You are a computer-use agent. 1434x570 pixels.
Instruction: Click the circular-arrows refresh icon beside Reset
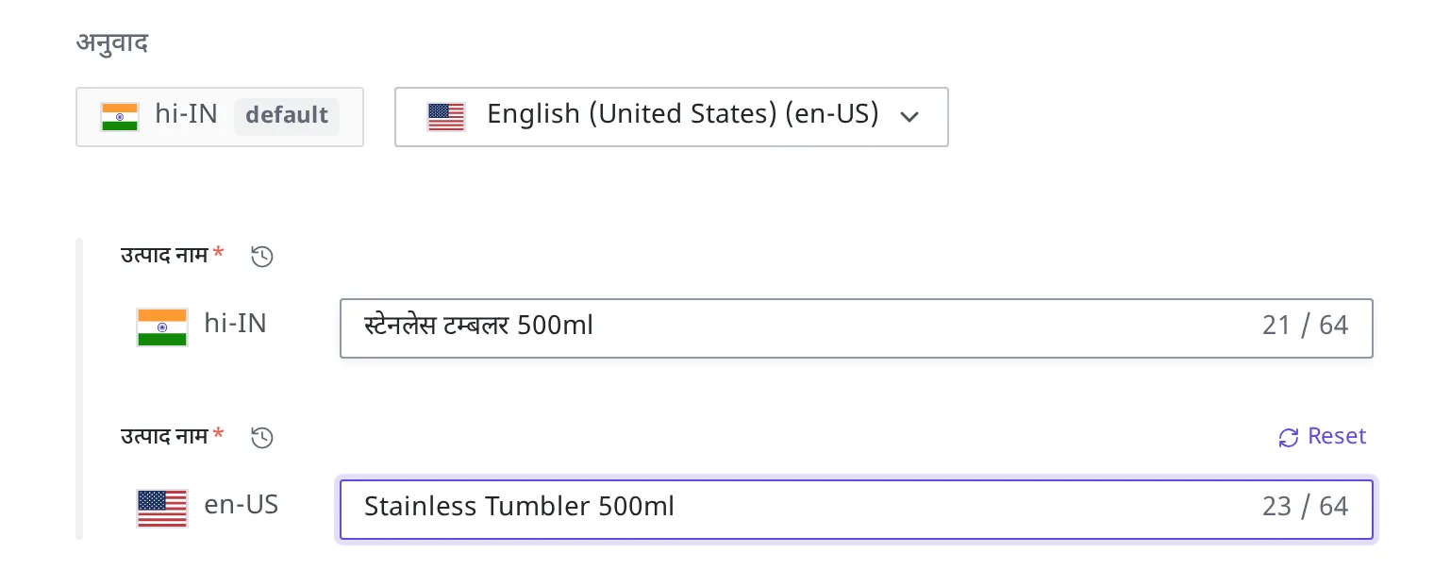click(1289, 437)
